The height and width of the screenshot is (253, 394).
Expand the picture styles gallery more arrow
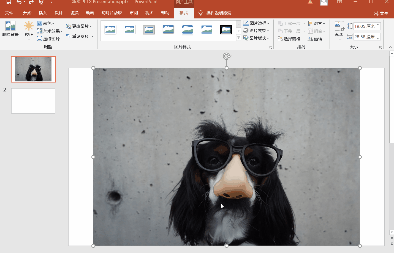click(239, 38)
